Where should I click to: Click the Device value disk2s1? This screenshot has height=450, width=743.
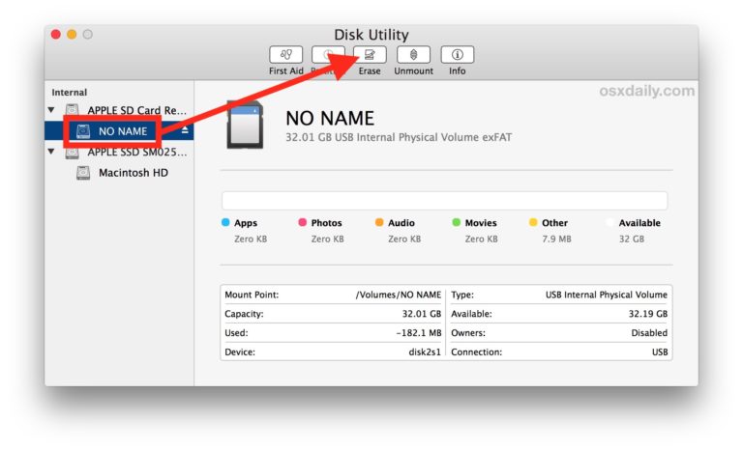pos(425,352)
